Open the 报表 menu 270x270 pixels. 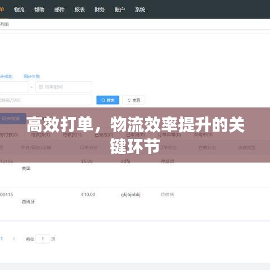pyautogui.click(x=80, y=10)
